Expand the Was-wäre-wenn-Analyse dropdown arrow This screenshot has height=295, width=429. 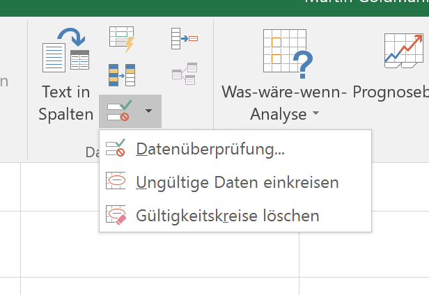(x=316, y=113)
